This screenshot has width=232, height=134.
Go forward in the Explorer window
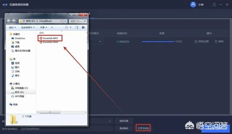(14, 21)
